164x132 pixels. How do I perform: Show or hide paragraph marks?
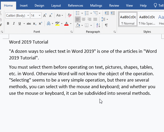pyautogui.click(x=106, y=25)
